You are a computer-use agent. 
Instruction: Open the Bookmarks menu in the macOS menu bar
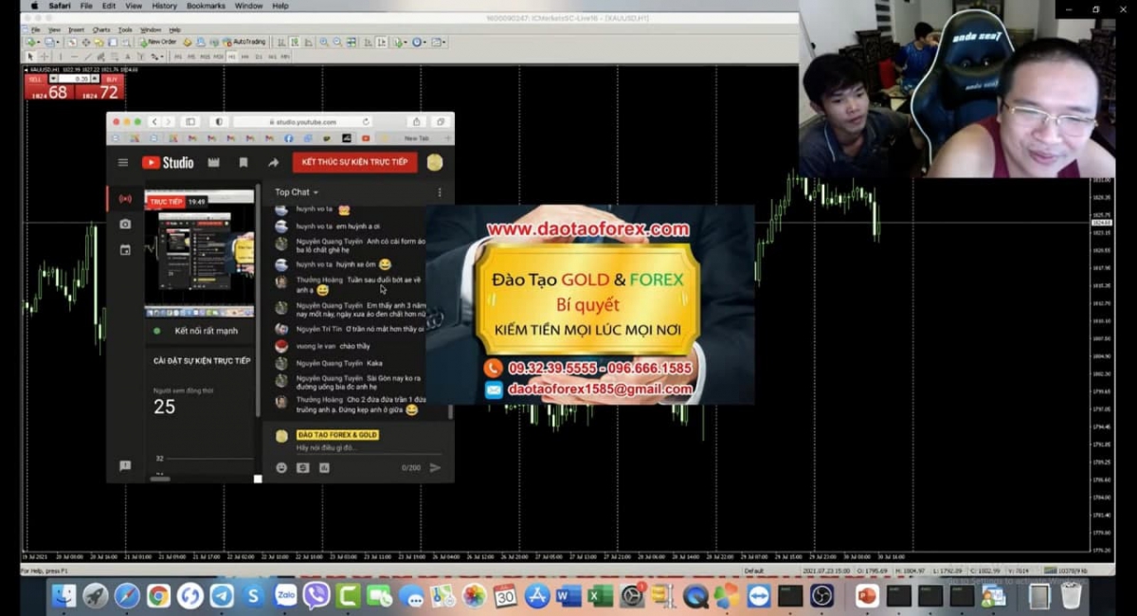pyautogui.click(x=206, y=6)
